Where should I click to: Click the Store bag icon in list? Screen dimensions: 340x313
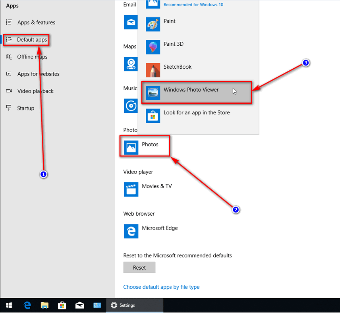pyautogui.click(x=153, y=116)
